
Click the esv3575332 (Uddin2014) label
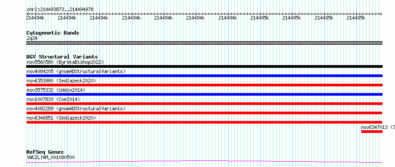(x=56, y=90)
